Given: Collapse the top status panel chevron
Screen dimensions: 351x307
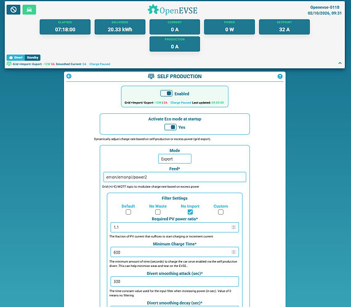Looking at the screenshot, I should point(340,63).
